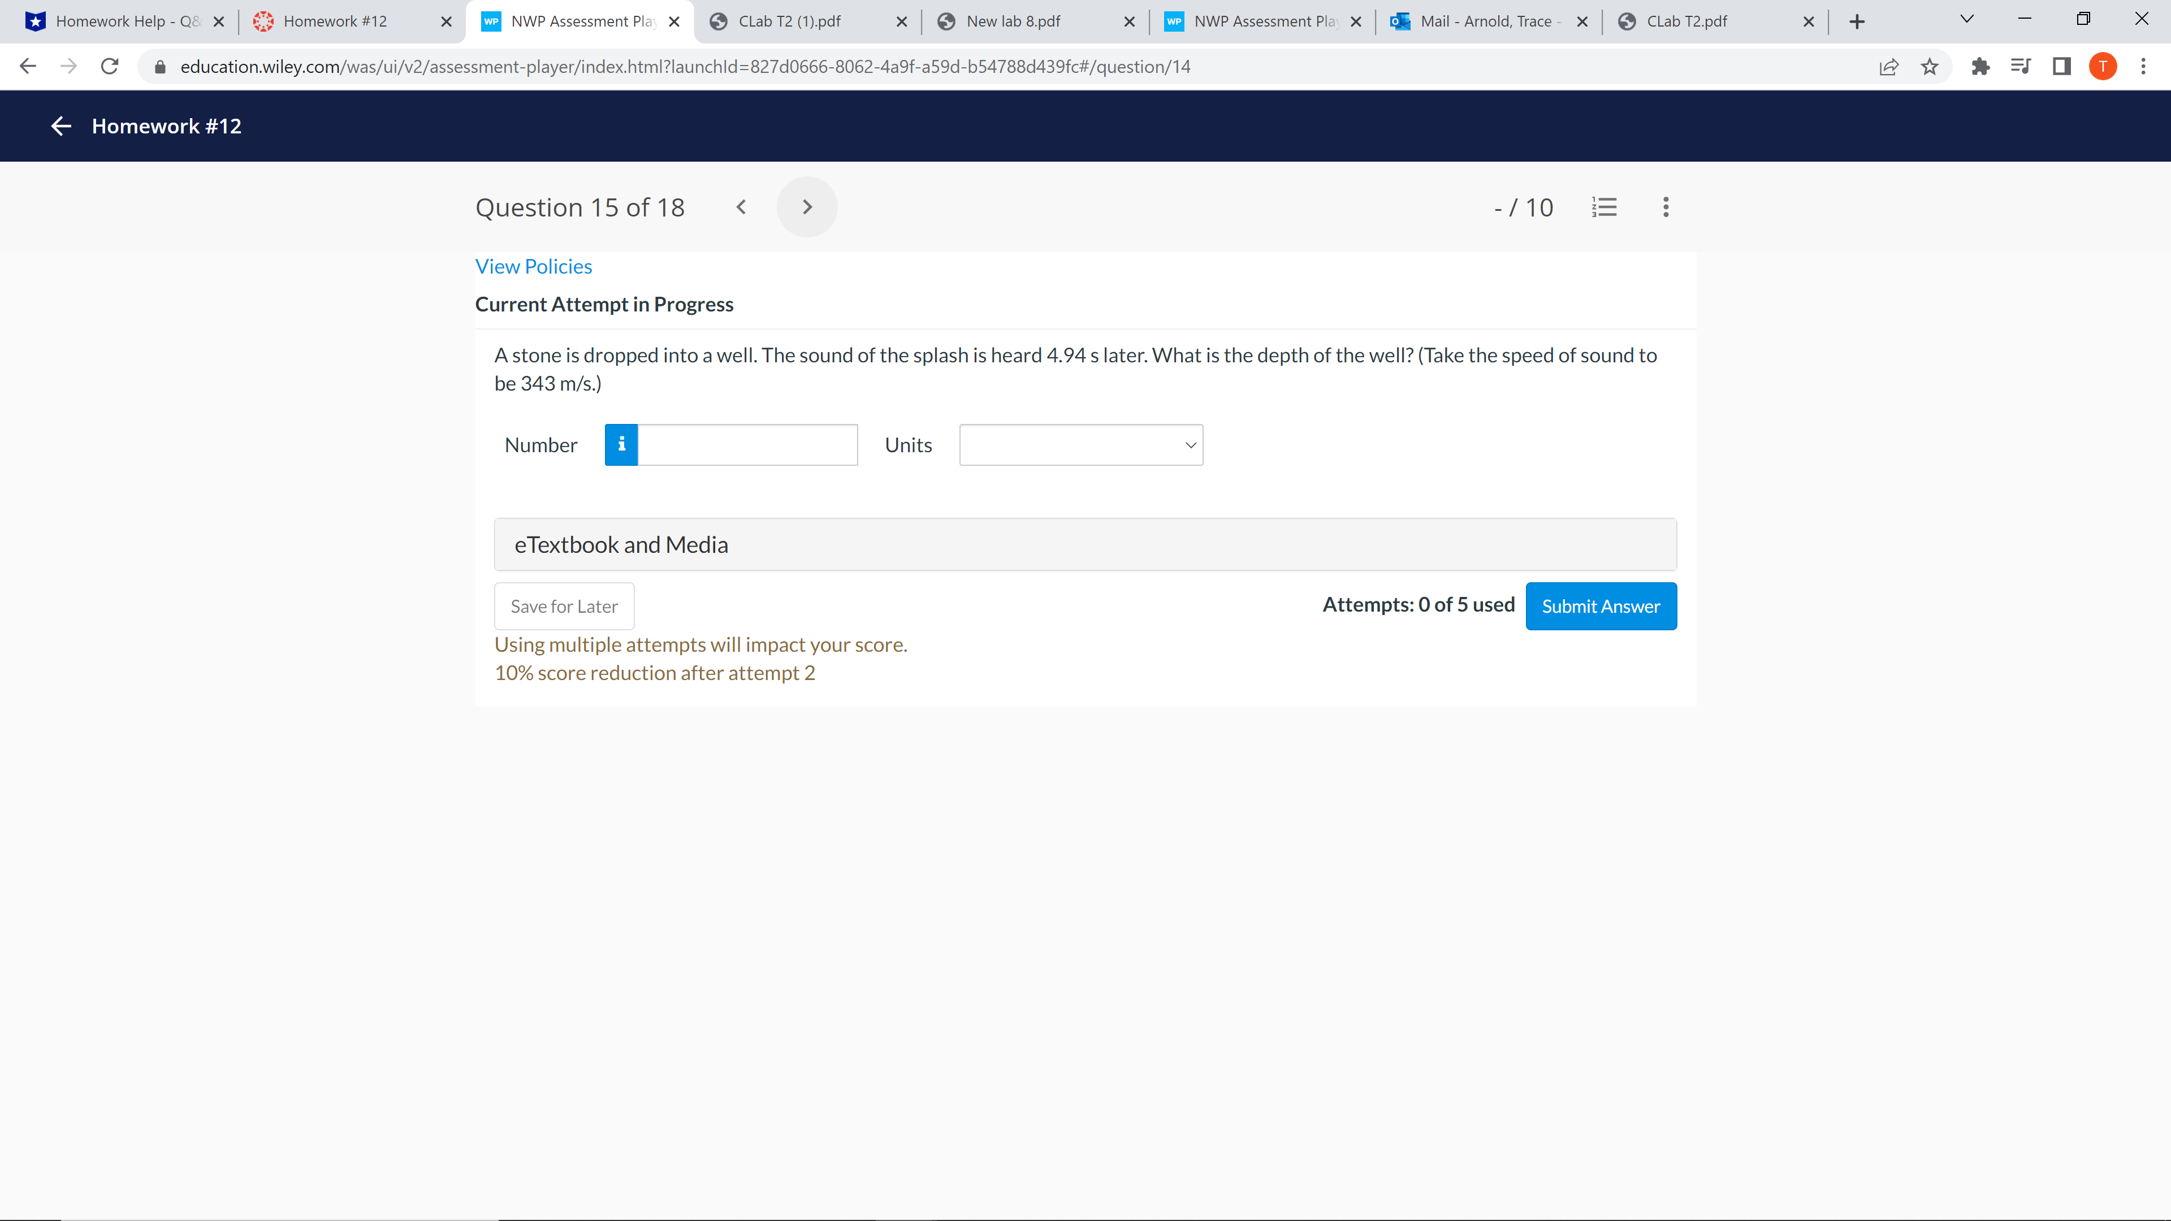Bookmark this page with star icon
The height and width of the screenshot is (1221, 2171).
point(1929,67)
